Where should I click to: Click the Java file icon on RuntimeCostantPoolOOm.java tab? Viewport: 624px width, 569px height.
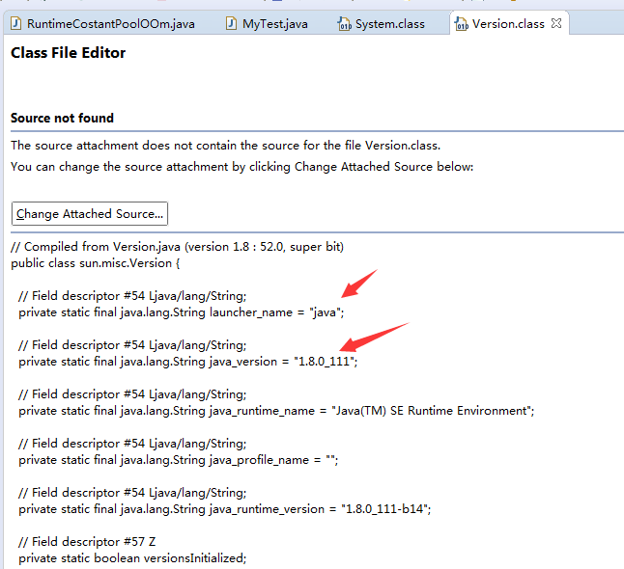pos(15,23)
